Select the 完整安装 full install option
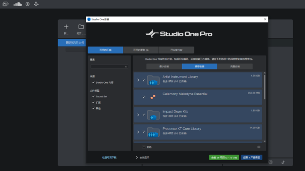 pos(235,66)
